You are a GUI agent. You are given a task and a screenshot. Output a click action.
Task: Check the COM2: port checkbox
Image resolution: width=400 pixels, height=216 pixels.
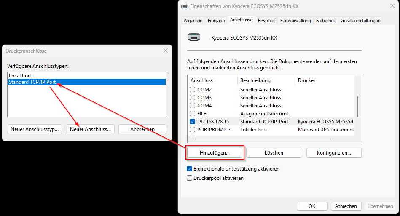[192, 89]
